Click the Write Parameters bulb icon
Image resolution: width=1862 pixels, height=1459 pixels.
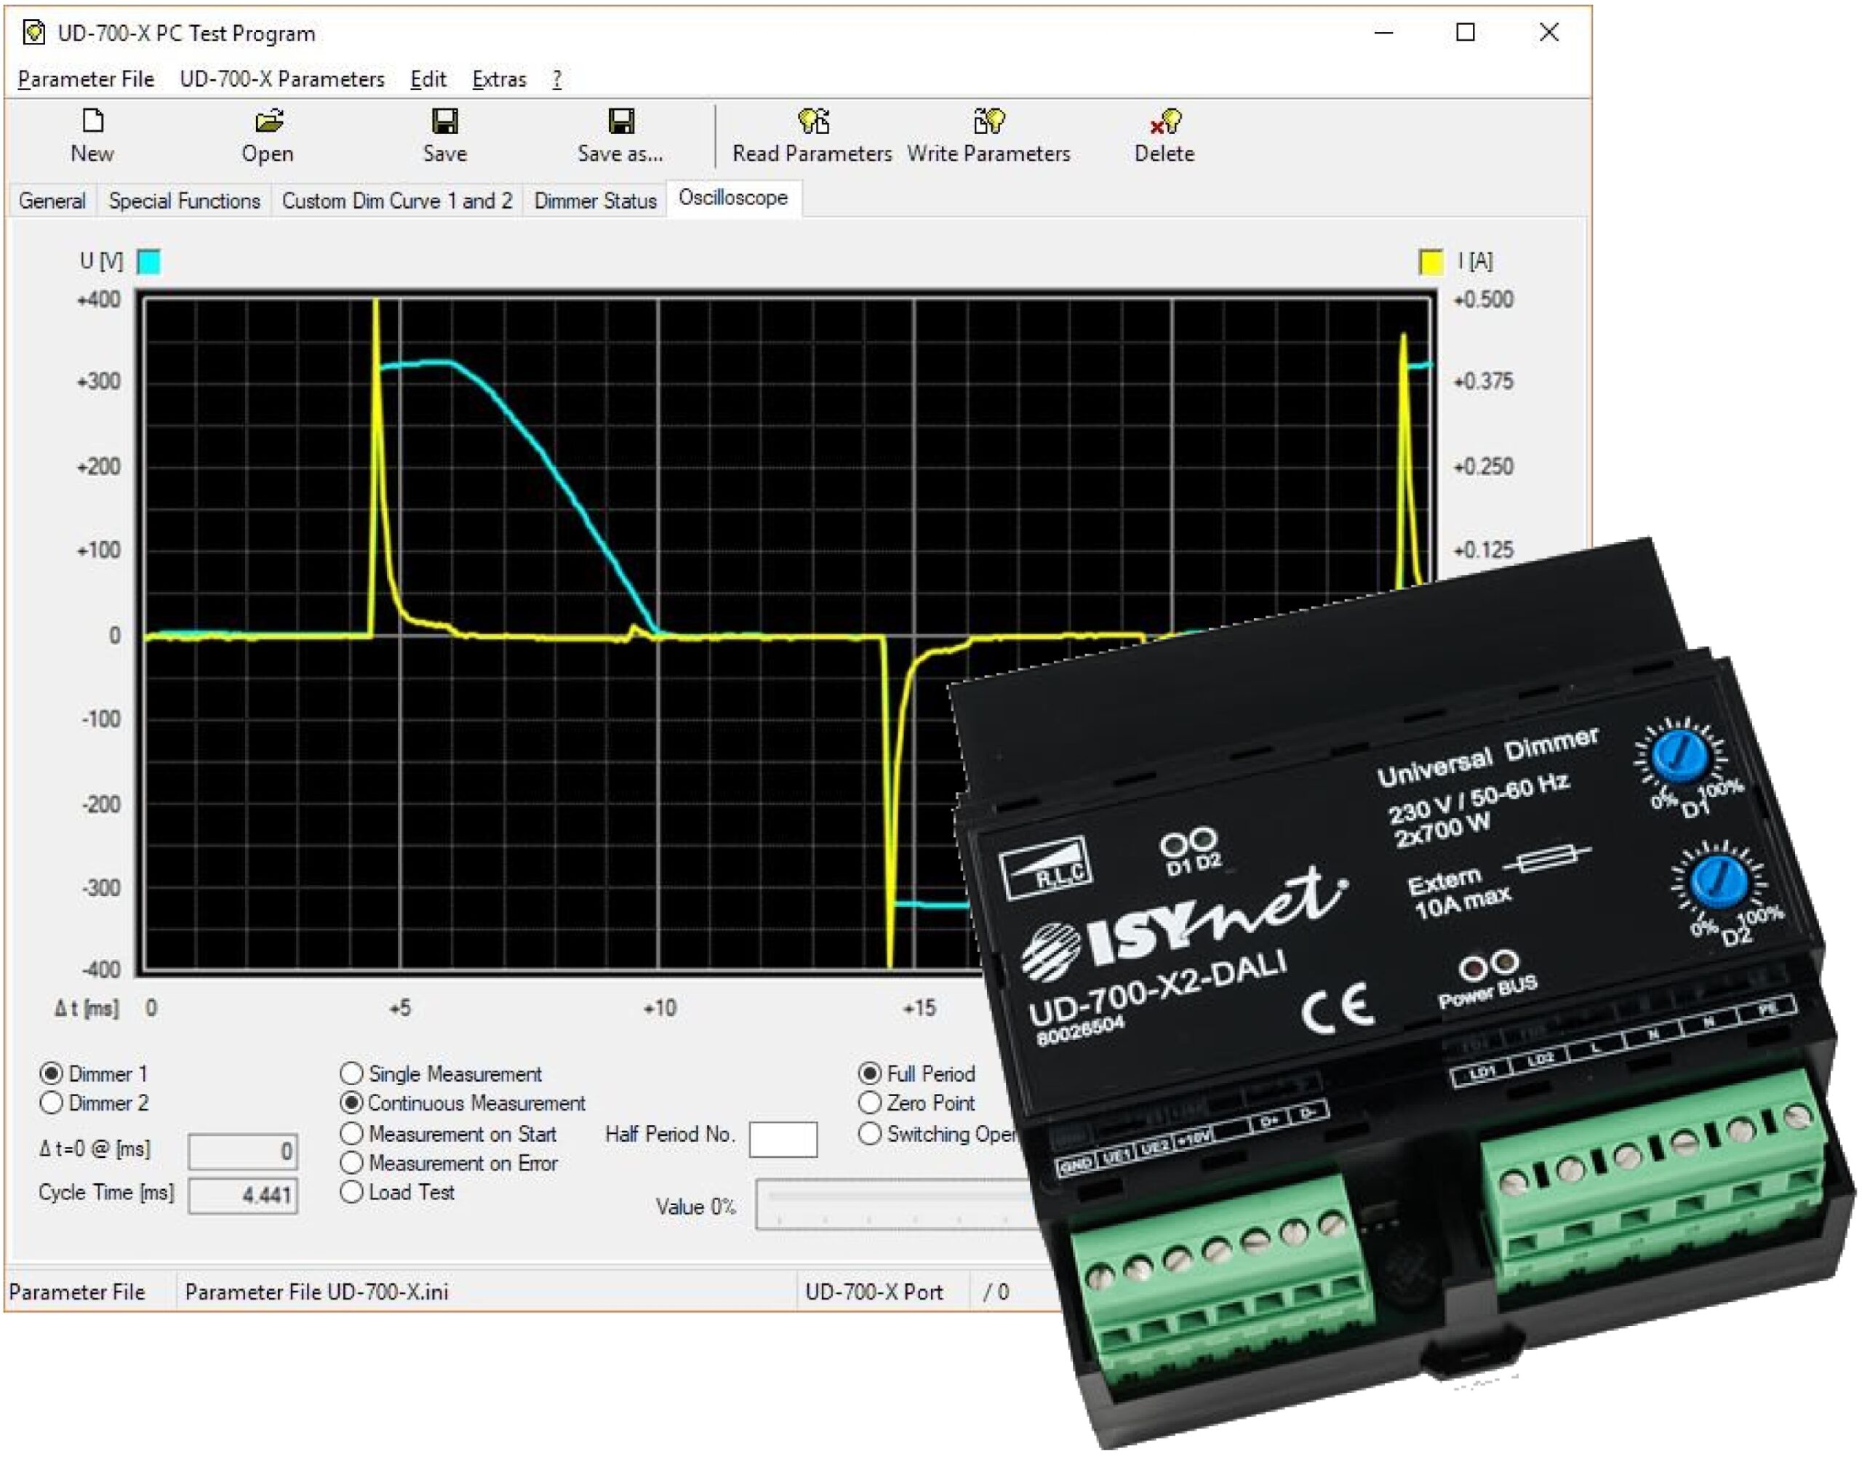click(x=989, y=121)
